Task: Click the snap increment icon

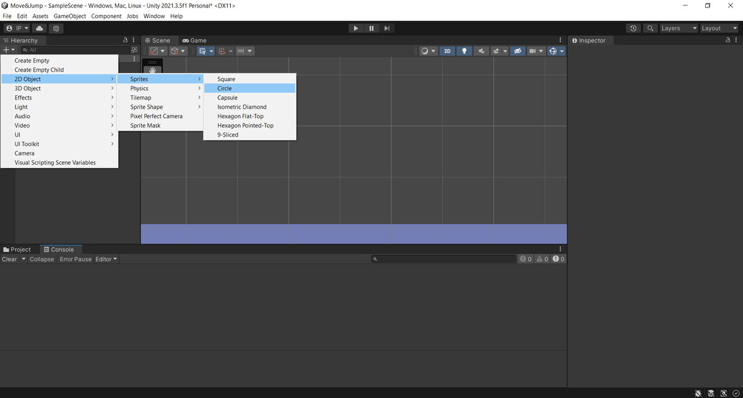Action: 222,51
